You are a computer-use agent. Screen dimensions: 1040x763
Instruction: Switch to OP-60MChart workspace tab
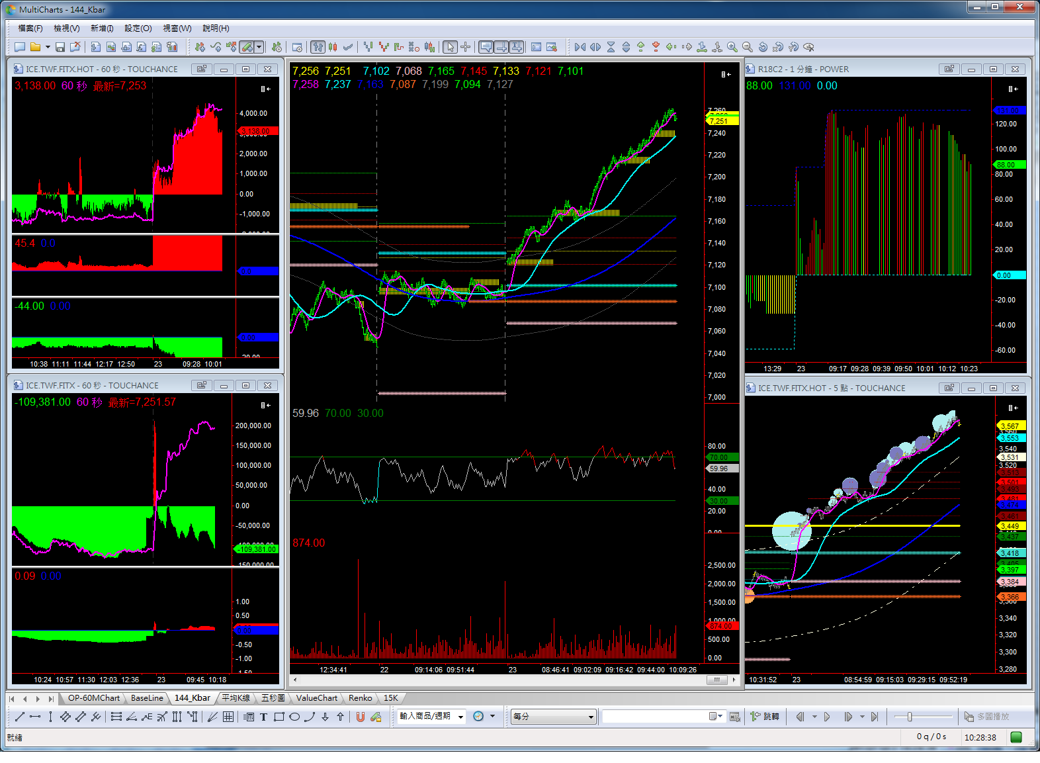coord(94,698)
